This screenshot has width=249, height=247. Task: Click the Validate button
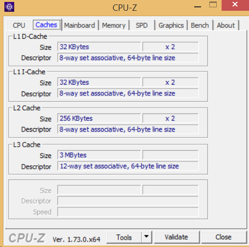pos(177,237)
